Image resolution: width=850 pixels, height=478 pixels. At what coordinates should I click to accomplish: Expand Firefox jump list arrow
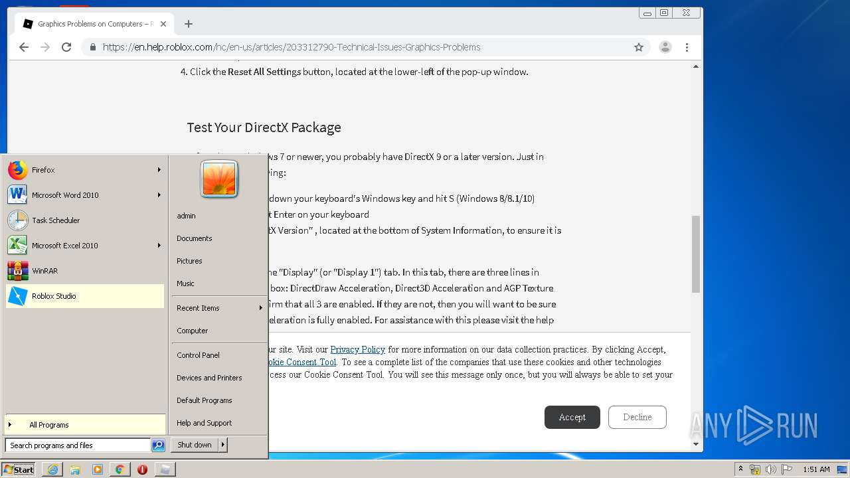pyautogui.click(x=159, y=170)
